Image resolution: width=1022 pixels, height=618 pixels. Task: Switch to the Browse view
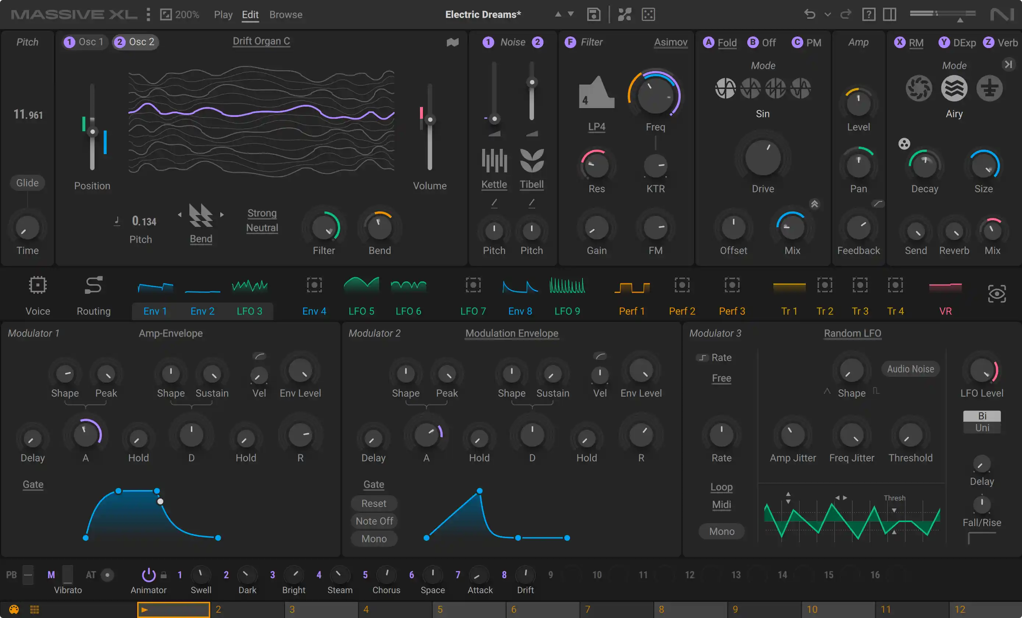(286, 14)
